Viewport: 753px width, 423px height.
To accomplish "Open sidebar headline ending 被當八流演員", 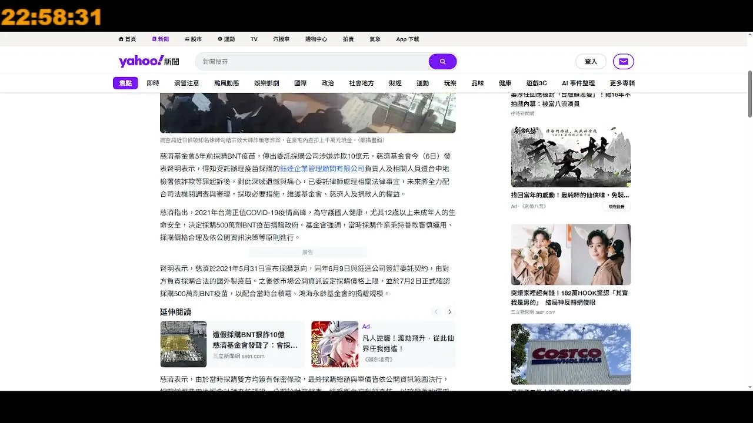I will coord(570,99).
